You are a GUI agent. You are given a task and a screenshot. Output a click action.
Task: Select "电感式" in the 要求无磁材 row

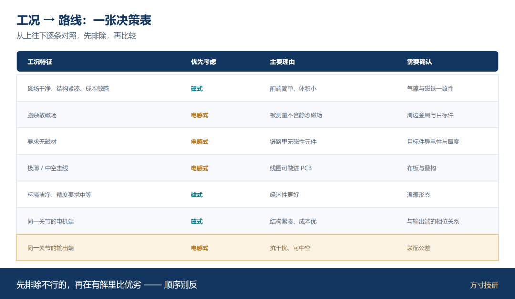click(199, 142)
